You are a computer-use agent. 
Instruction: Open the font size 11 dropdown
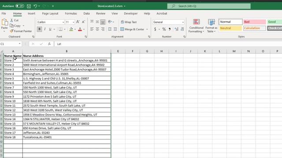click(74, 22)
